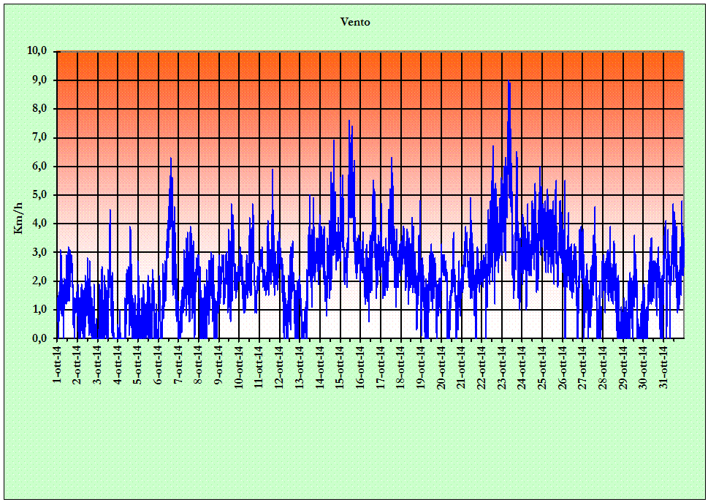Click the 1,0 y-axis label
This screenshot has width=708, height=502.
[x=39, y=309]
